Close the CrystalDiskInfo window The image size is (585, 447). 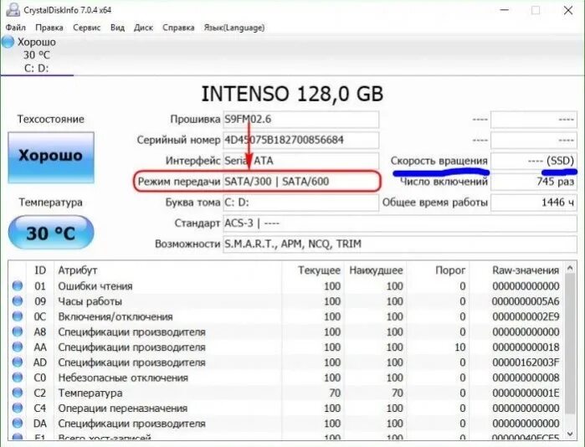(567, 10)
